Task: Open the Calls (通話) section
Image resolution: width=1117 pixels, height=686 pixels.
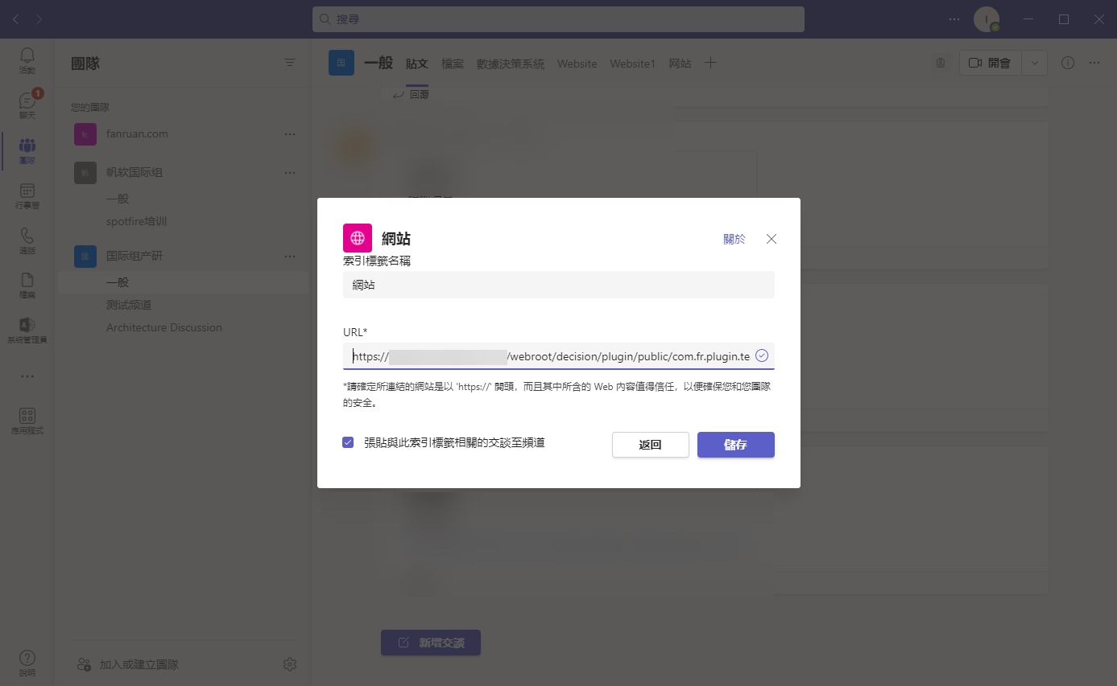Action: [27, 238]
